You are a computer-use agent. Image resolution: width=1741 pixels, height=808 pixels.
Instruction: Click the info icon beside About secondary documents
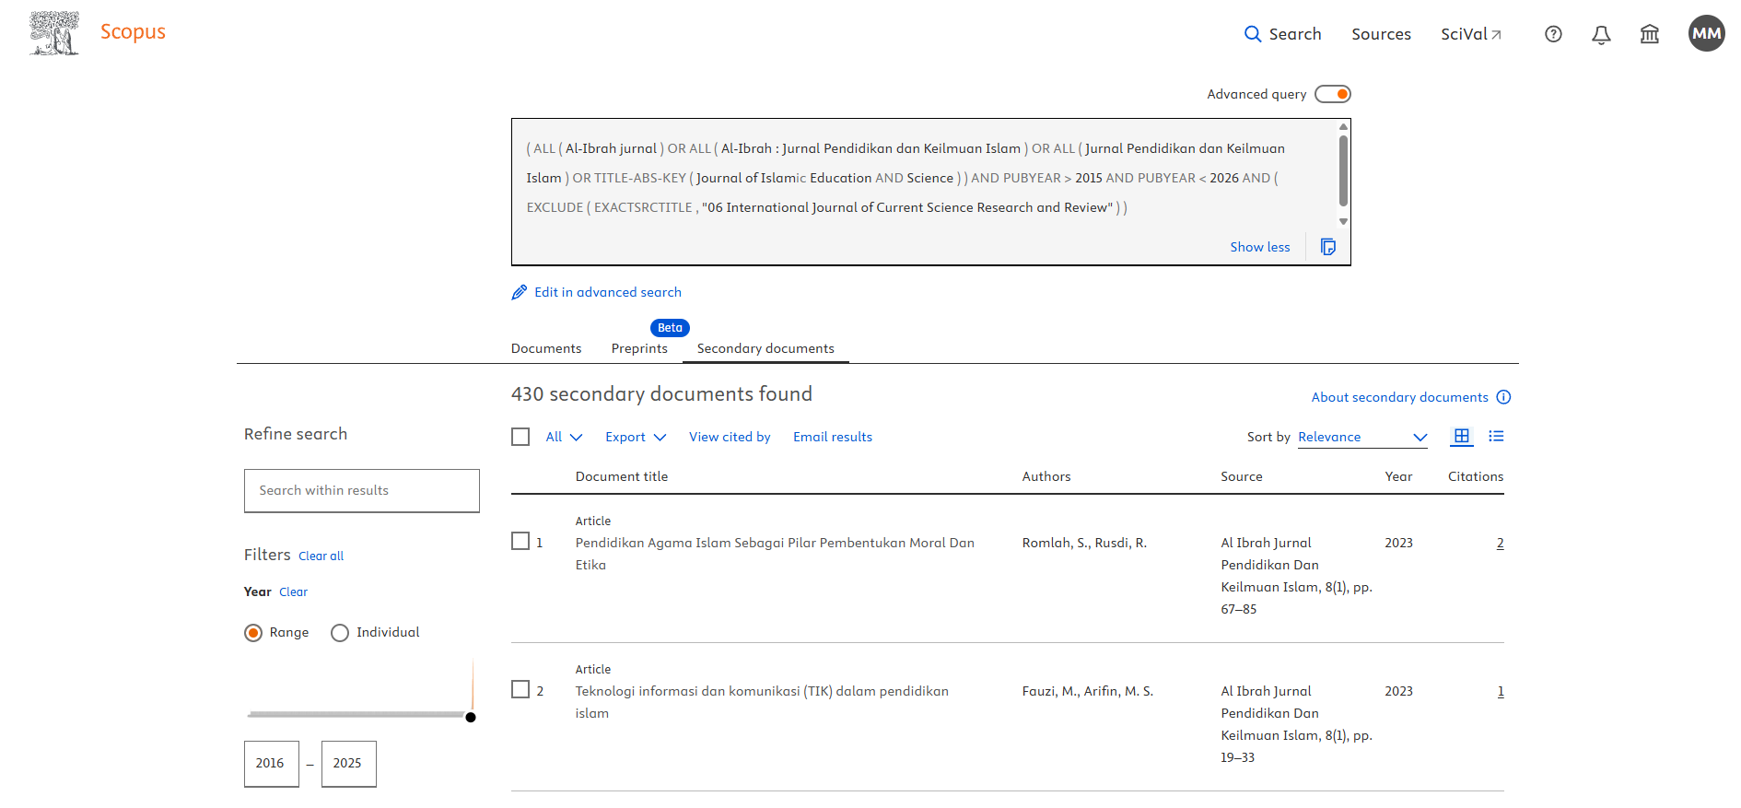click(1503, 397)
